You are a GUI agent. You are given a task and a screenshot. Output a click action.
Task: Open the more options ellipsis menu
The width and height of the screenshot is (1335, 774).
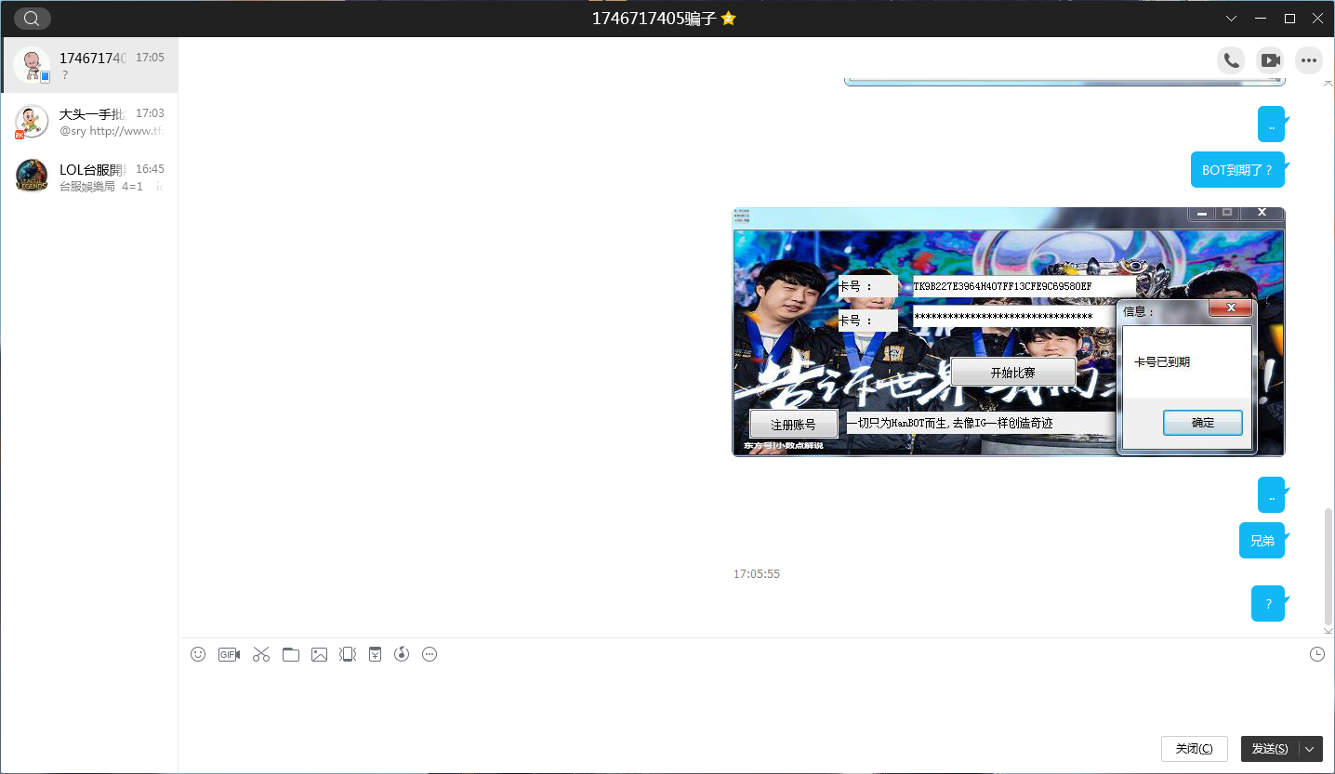1309,60
